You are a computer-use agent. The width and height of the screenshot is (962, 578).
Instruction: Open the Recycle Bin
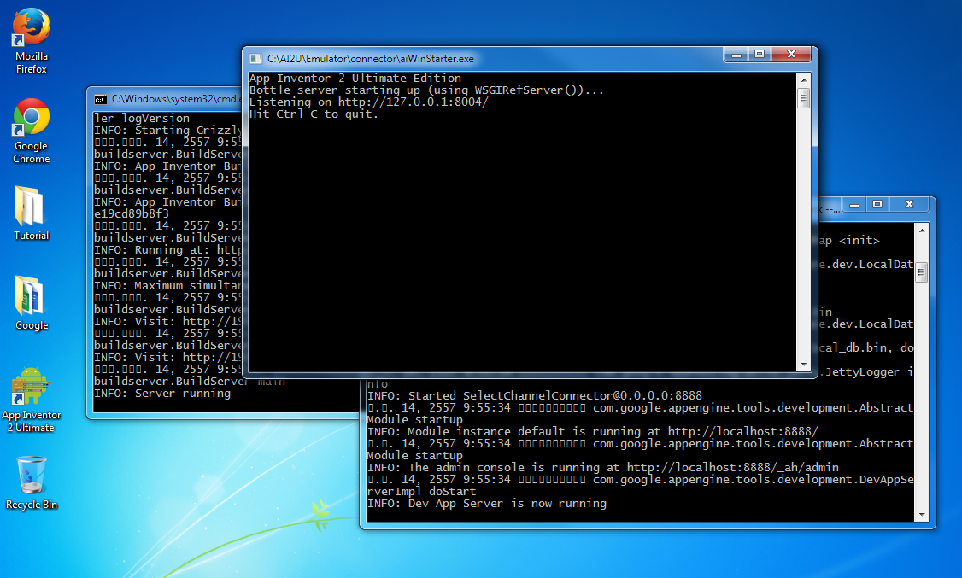[32, 483]
